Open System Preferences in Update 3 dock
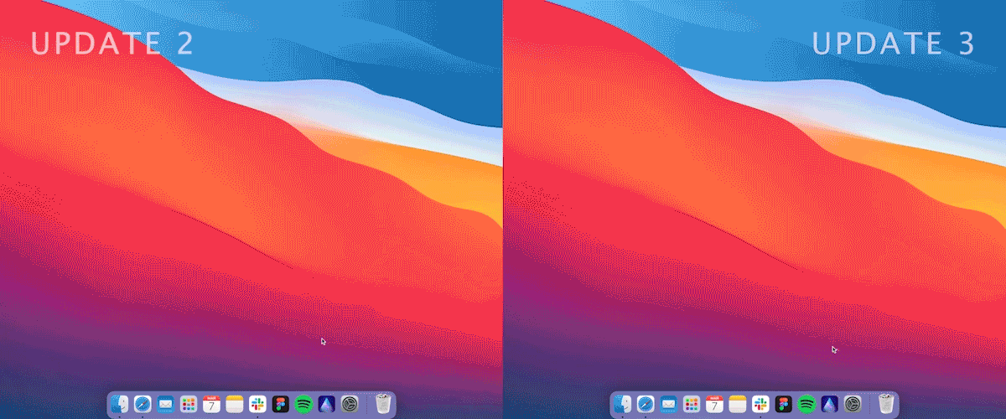This screenshot has width=1006, height=419. click(x=853, y=404)
